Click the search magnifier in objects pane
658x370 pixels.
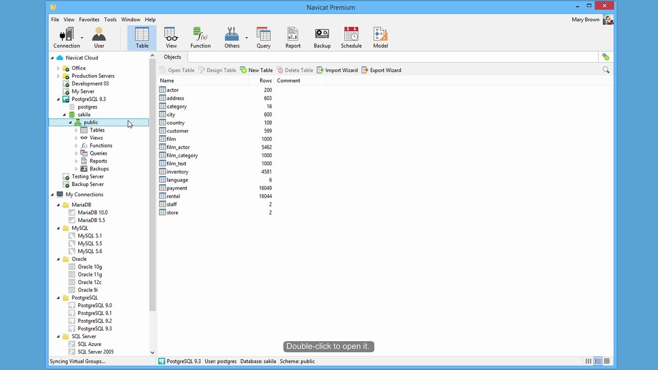pyautogui.click(x=606, y=70)
